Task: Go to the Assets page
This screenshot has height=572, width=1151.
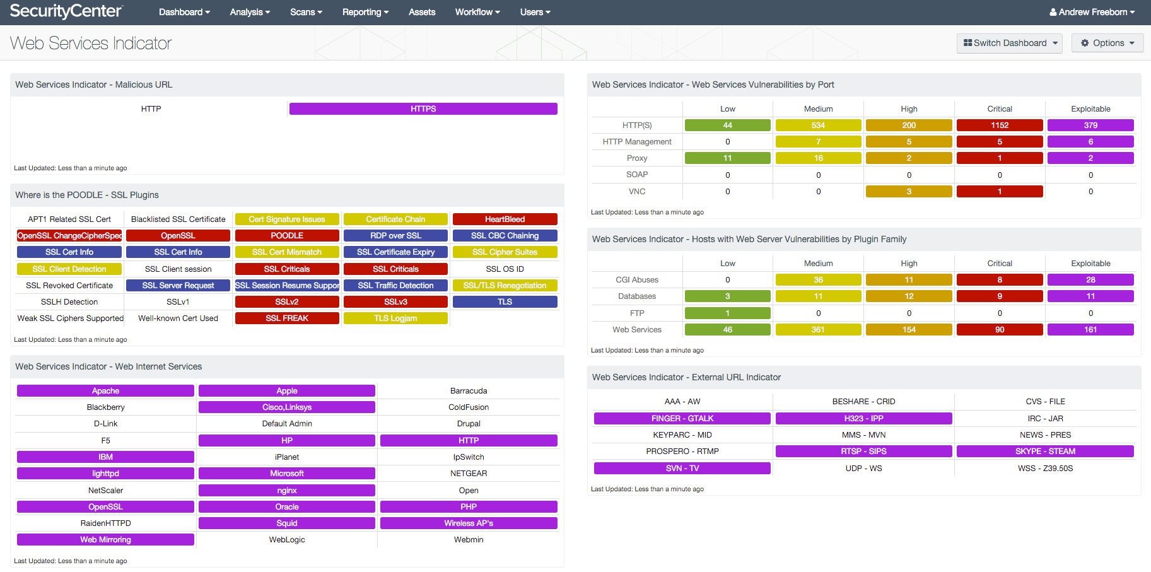Action: pos(422,12)
